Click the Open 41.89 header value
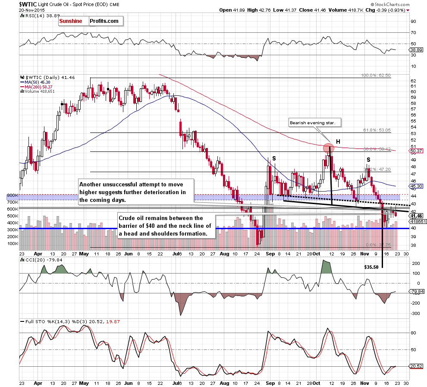 click(x=232, y=10)
